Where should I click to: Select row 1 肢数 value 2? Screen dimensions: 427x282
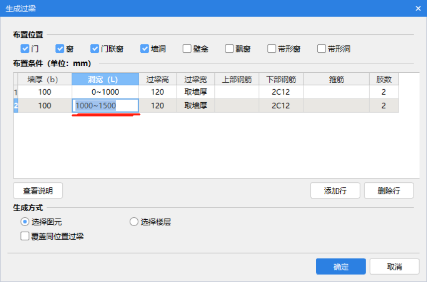coord(384,92)
